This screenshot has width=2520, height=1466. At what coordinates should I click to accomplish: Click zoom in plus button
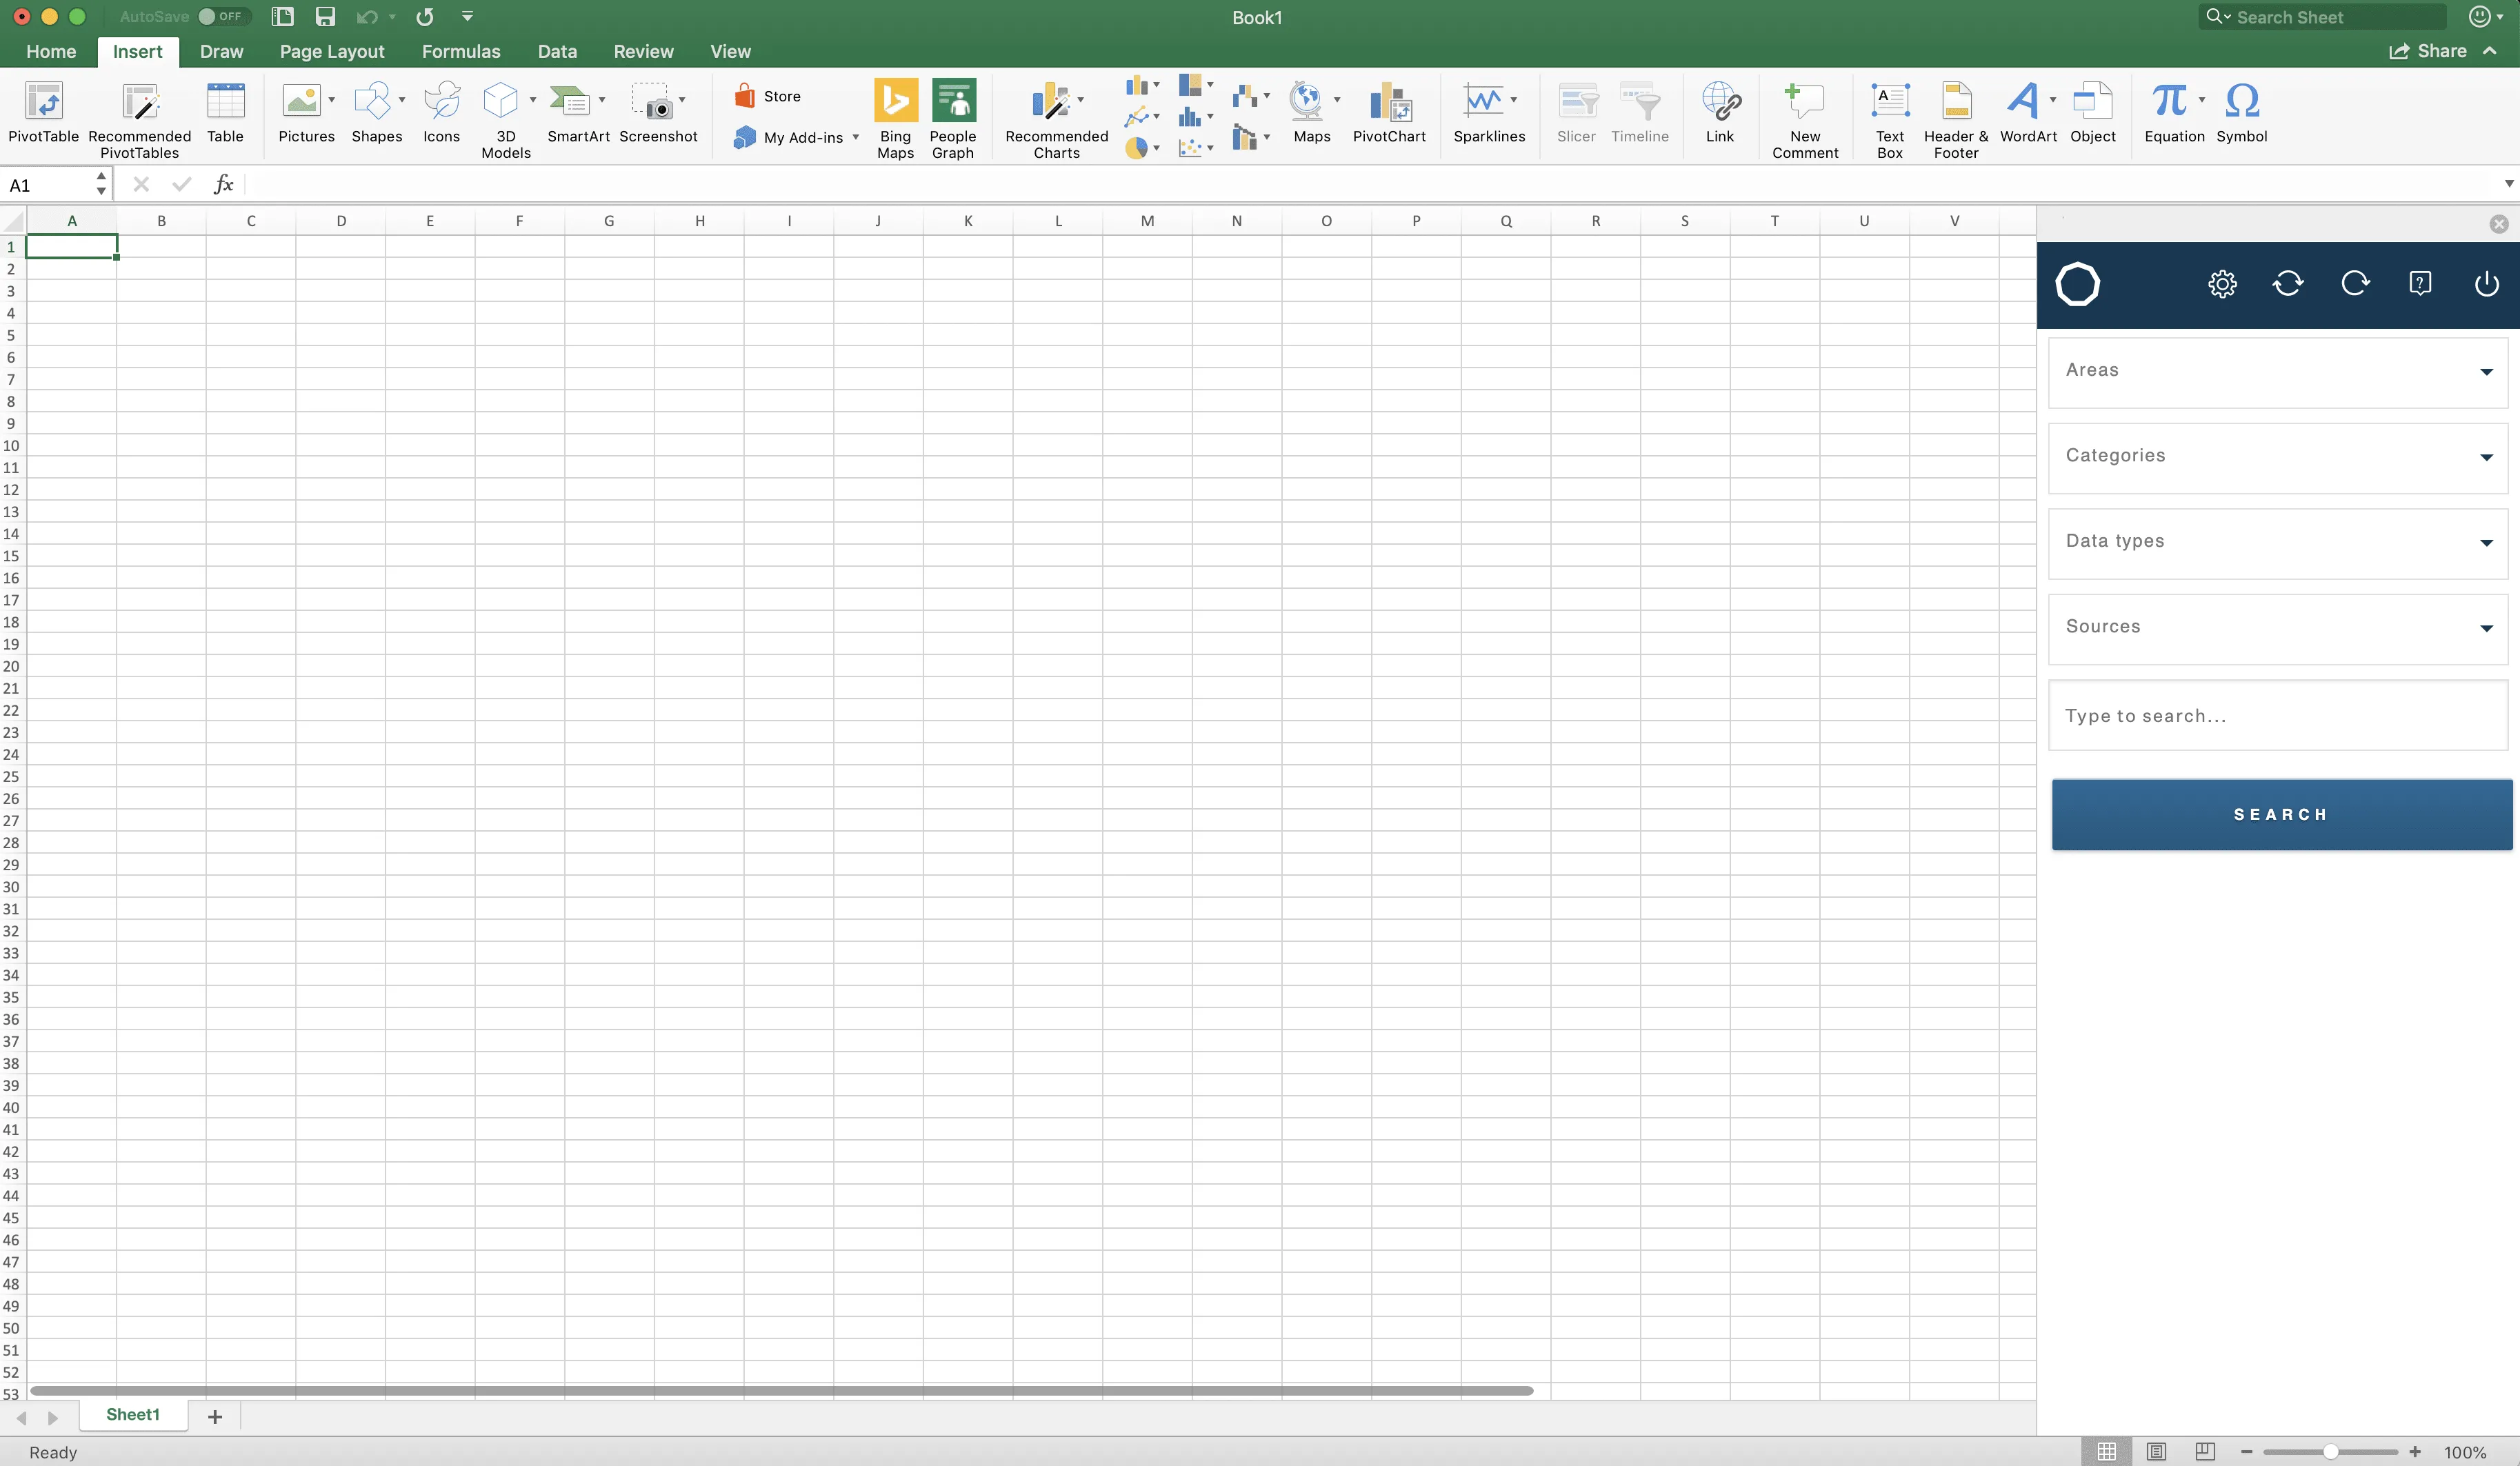(2414, 1451)
